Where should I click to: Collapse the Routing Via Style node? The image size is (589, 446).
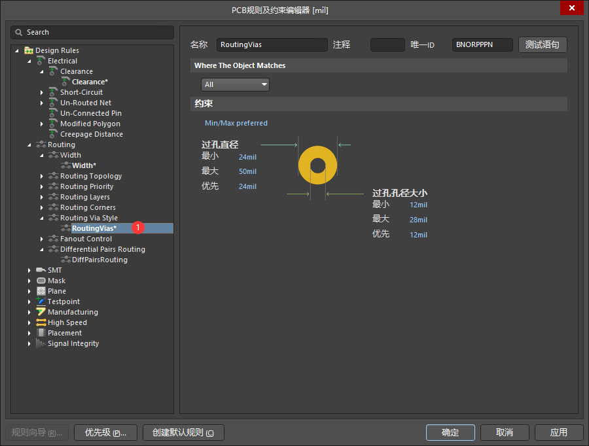[x=42, y=218]
